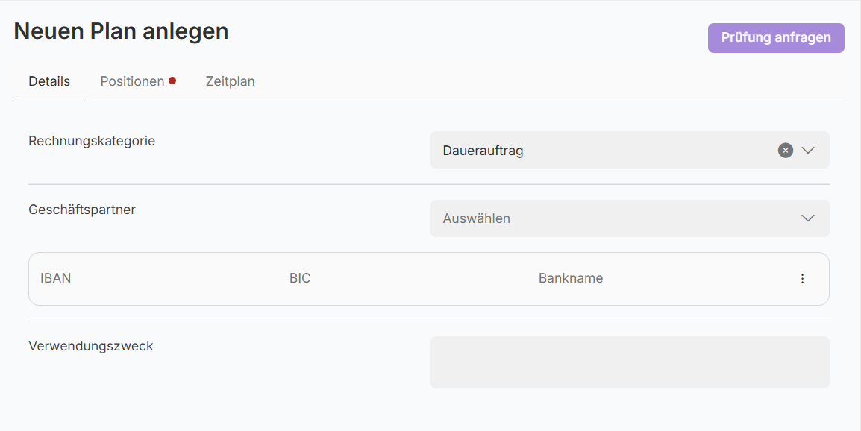Click the red dot next to Positionen
Viewport: 861px width, 431px height.
coord(172,81)
